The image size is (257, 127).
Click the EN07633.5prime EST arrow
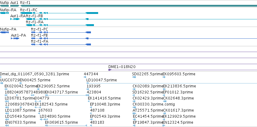pos(7,125)
